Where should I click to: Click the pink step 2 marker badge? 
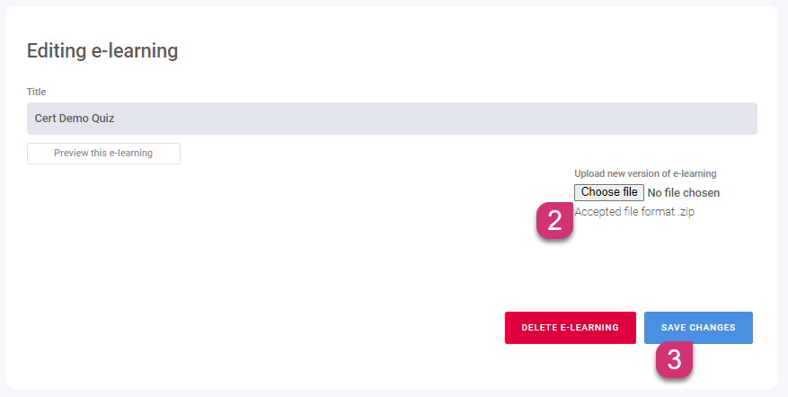pos(554,221)
